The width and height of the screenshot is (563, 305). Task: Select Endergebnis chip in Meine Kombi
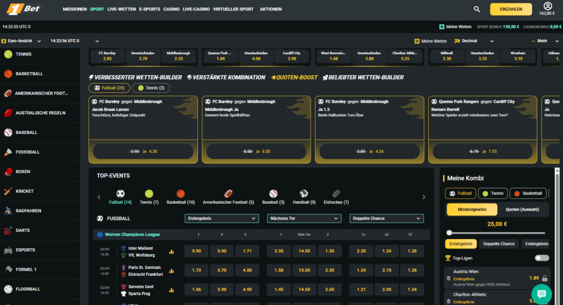(461, 244)
